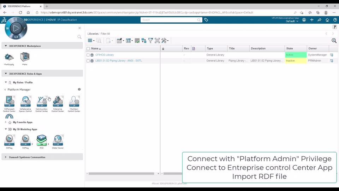Open the hamburger actions menu dropdown

91,40
